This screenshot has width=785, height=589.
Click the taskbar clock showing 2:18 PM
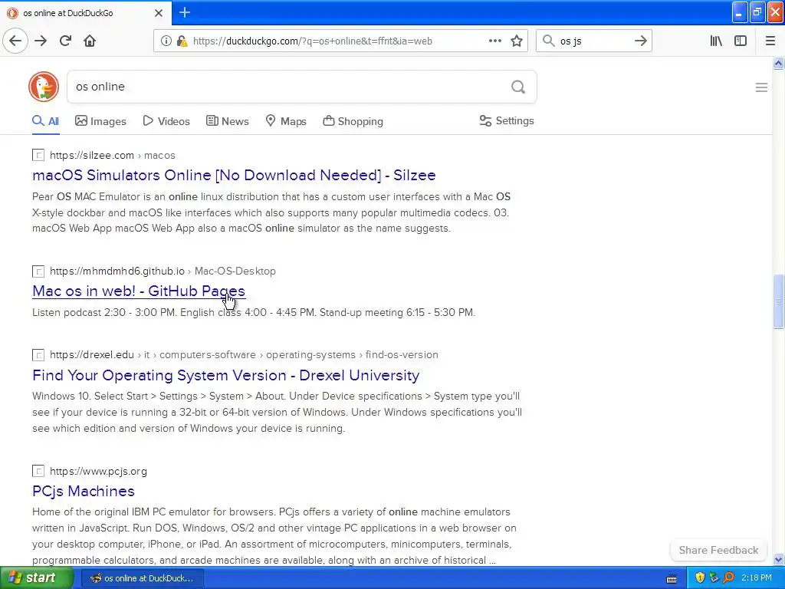coord(756,578)
